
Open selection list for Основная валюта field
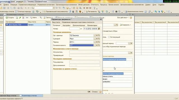(x=95, y=45)
